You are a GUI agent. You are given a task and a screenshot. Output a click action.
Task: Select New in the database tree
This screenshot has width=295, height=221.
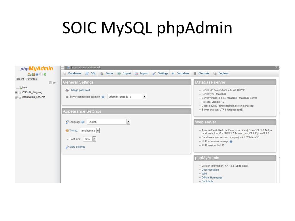tap(25, 87)
